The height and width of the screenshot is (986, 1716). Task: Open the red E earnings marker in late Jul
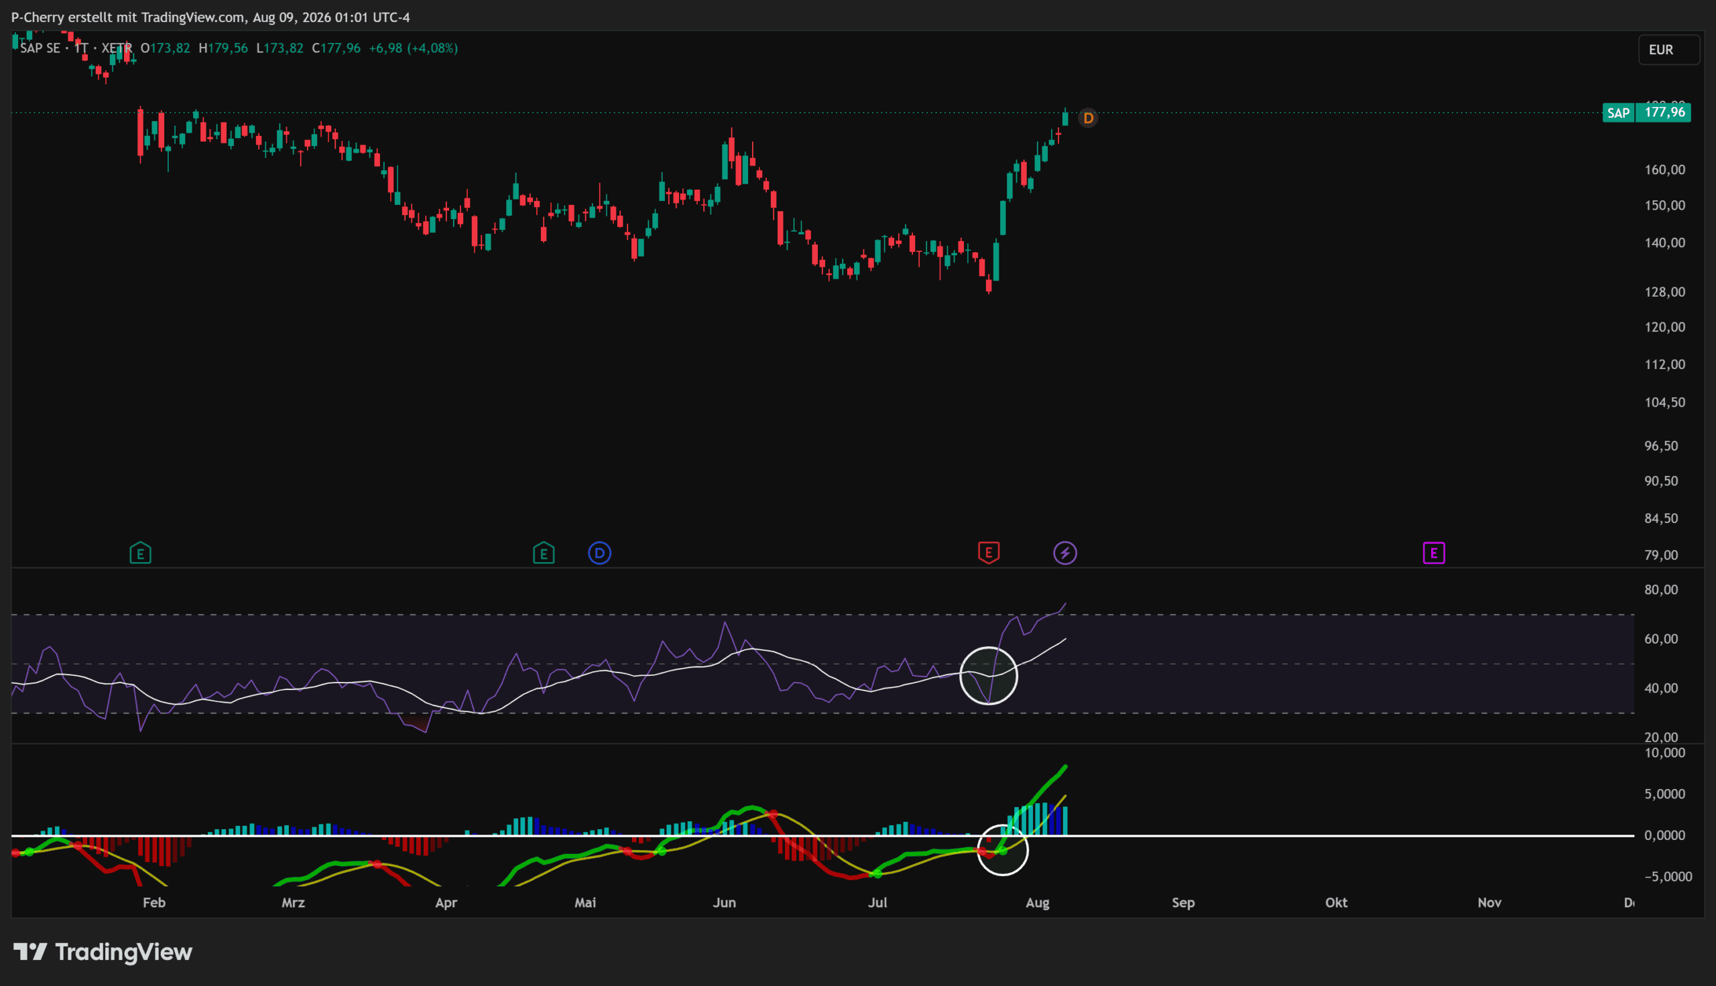tap(989, 553)
